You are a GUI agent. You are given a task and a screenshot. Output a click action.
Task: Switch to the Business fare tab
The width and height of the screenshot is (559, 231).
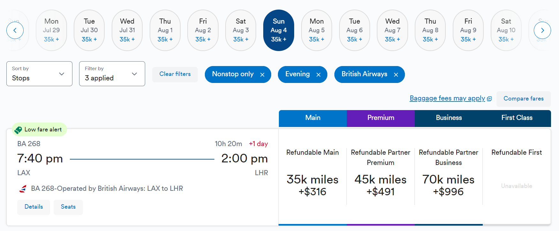tap(449, 118)
